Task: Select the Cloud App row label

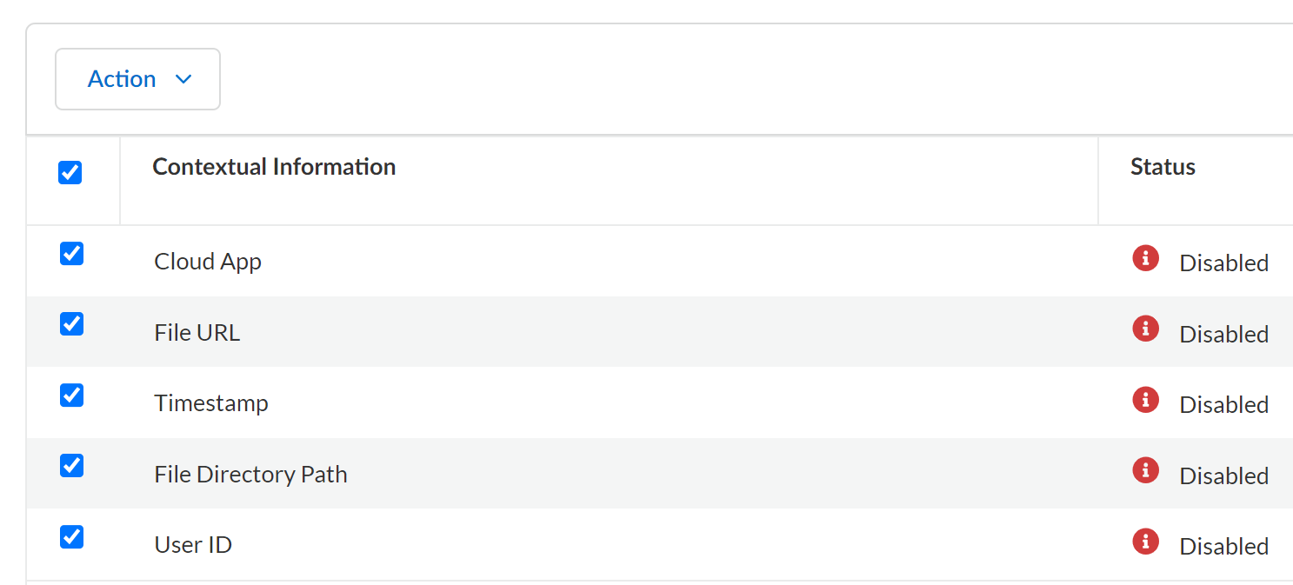Action: point(208,262)
